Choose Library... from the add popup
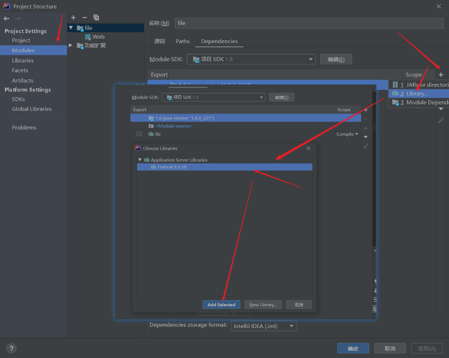This screenshot has width=449, height=358. 419,93
